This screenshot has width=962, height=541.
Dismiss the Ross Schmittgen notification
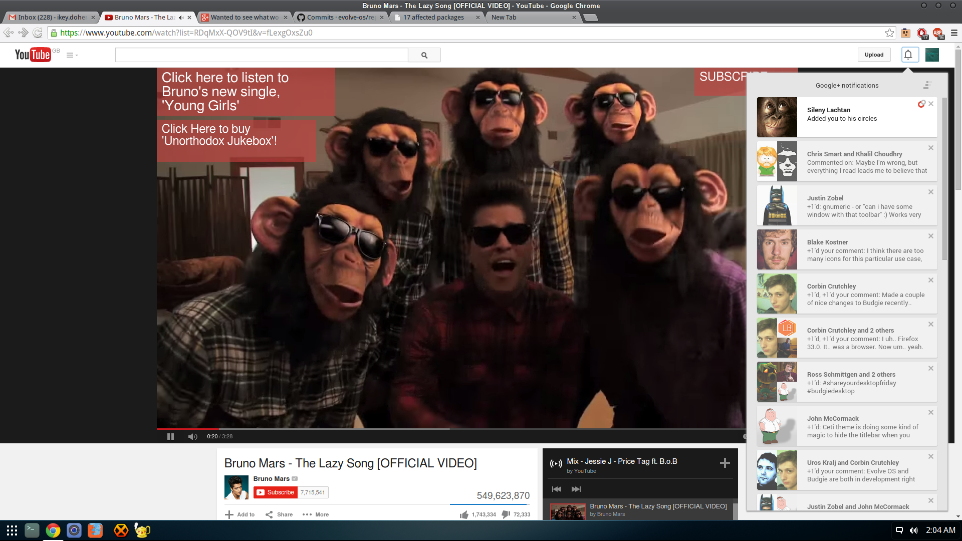pyautogui.click(x=931, y=368)
